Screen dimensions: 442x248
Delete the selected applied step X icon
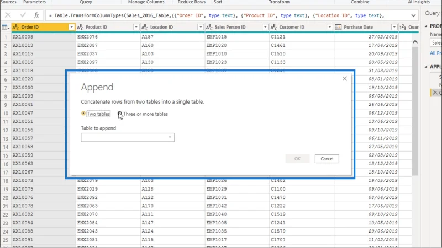pyautogui.click(x=435, y=93)
